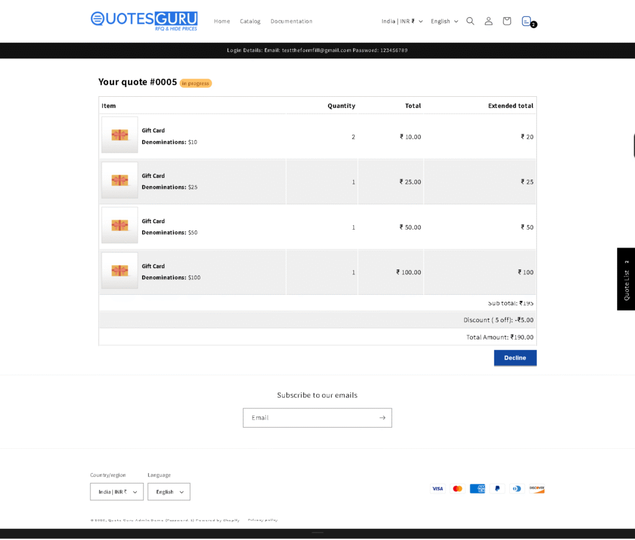Open the Quote List side tab
The image size is (635, 540).
pos(626,279)
